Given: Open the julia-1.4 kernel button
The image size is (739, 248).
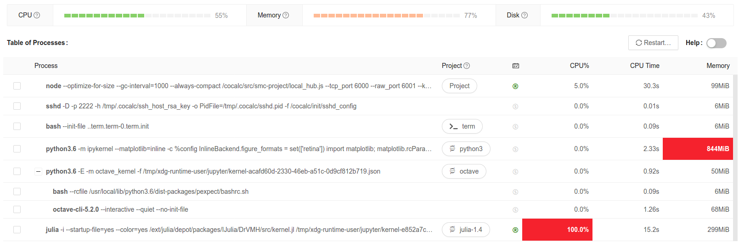Looking at the screenshot, I should click(466, 230).
